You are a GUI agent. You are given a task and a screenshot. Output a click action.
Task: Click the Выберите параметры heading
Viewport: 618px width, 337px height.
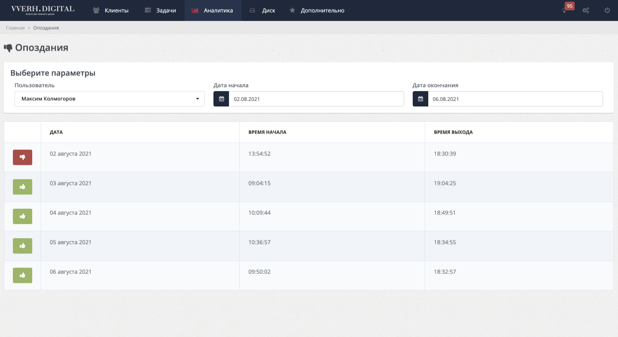point(53,73)
